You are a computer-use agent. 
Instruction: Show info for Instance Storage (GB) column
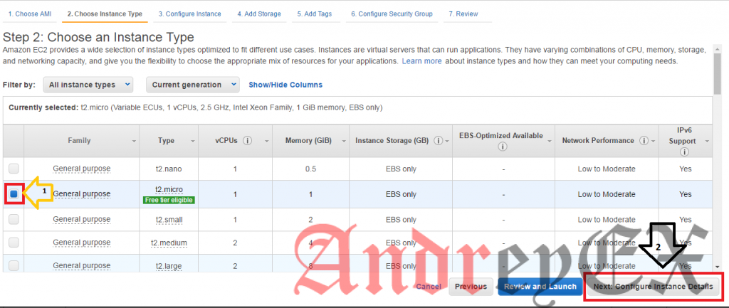[439, 140]
